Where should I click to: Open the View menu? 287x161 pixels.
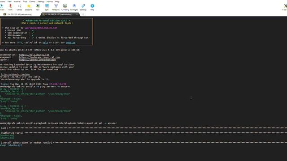9,1
